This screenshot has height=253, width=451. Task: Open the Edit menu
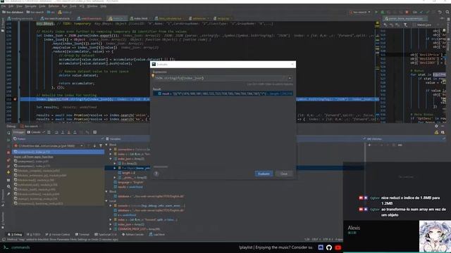point(11,6)
